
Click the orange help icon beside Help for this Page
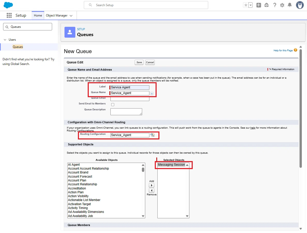(x=295, y=50)
